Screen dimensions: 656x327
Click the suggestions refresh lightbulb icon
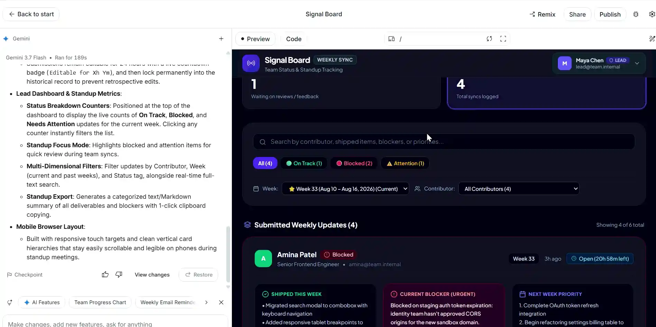point(10,302)
